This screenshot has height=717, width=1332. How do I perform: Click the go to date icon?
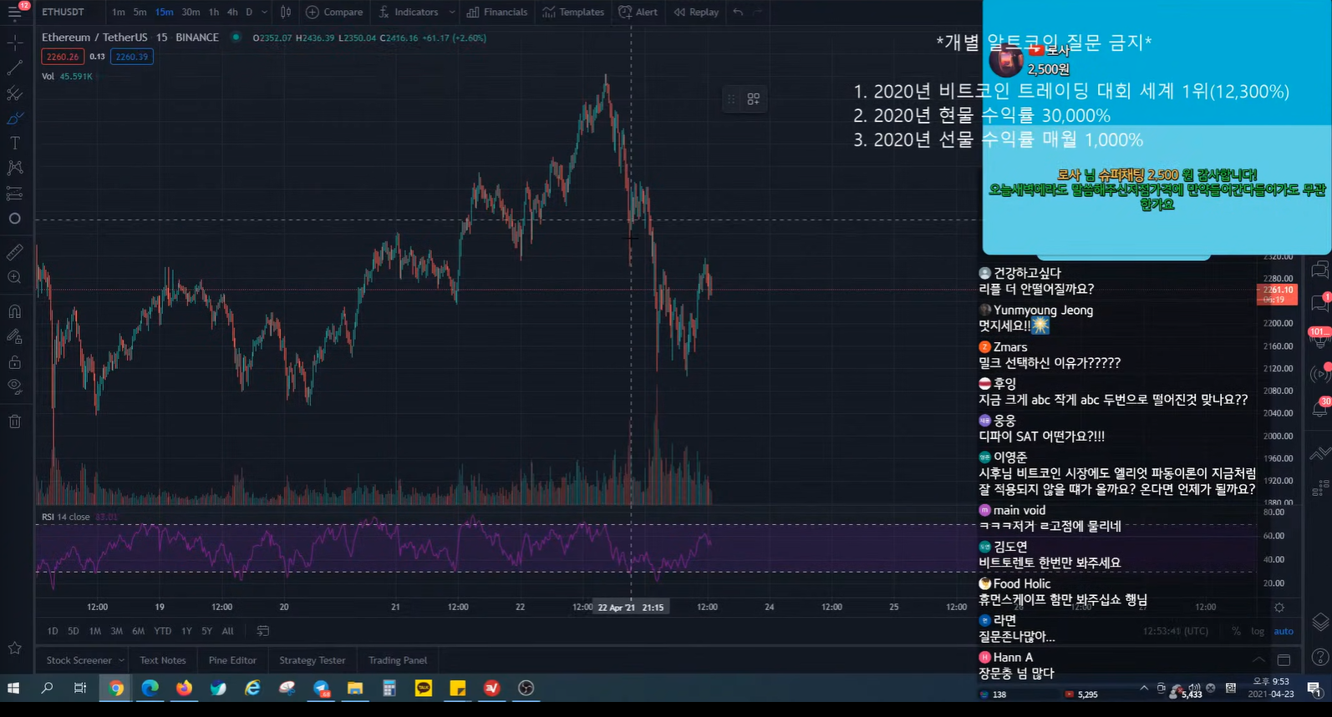(263, 631)
